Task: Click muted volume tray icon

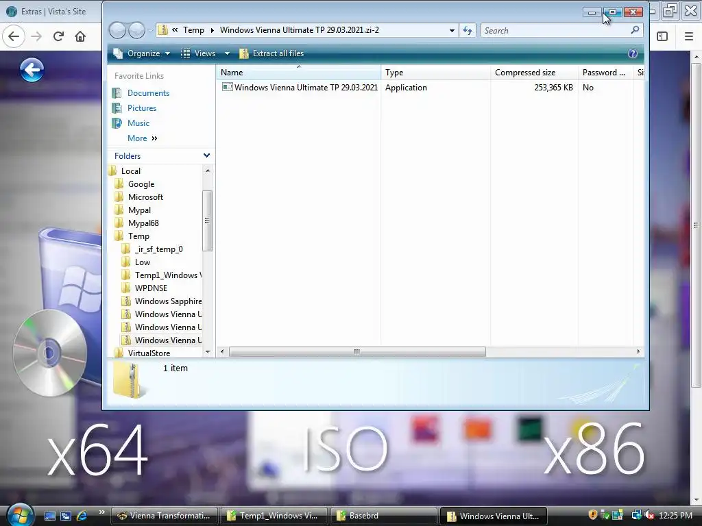Action: (x=649, y=516)
